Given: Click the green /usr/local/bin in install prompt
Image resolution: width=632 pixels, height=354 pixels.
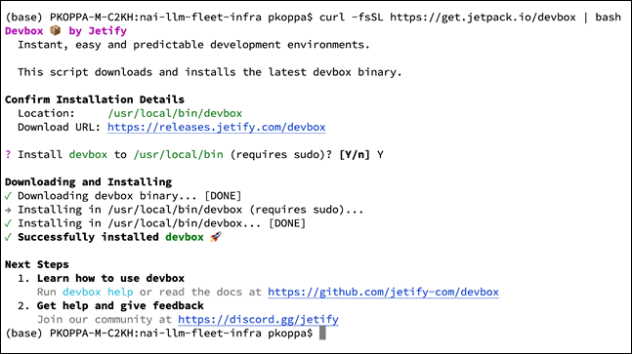Looking at the screenshot, I should [178, 154].
